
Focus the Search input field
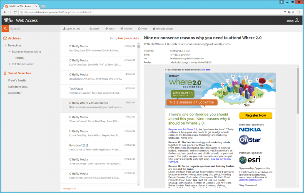click(35, 29)
